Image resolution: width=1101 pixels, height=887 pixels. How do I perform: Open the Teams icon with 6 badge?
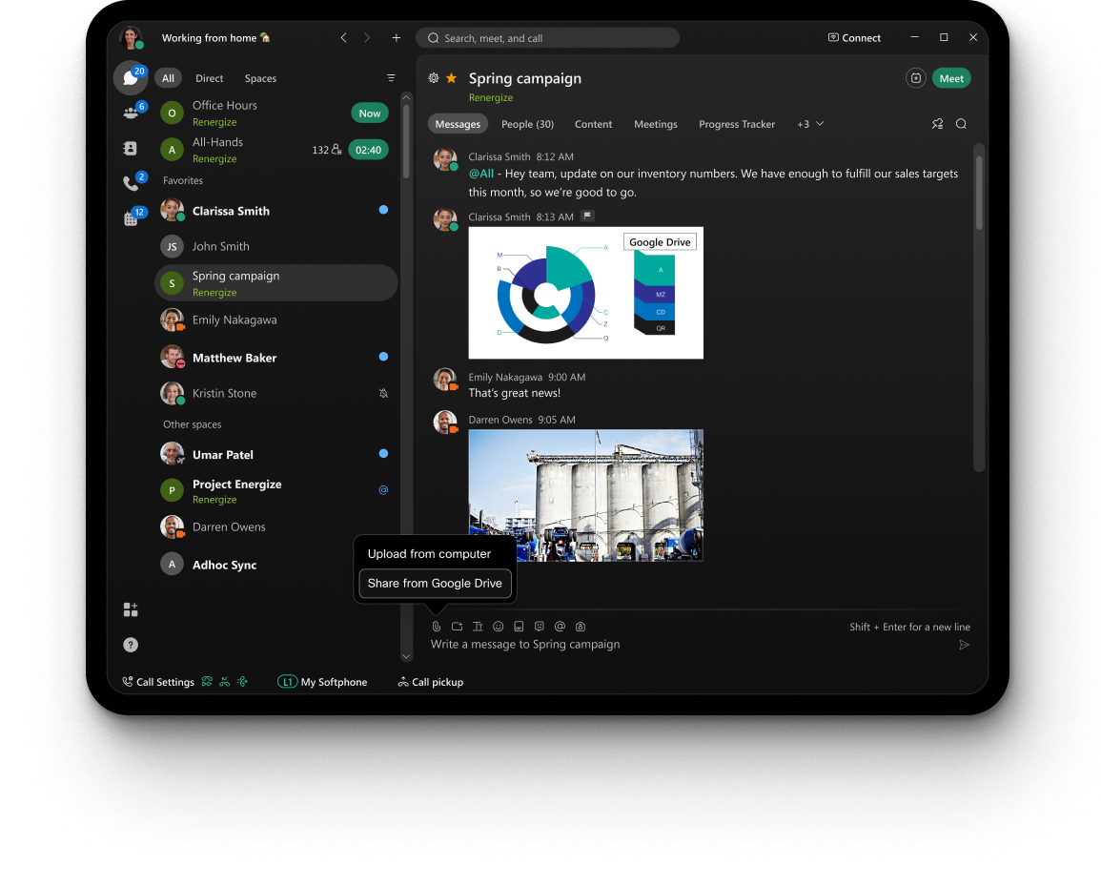(131, 113)
